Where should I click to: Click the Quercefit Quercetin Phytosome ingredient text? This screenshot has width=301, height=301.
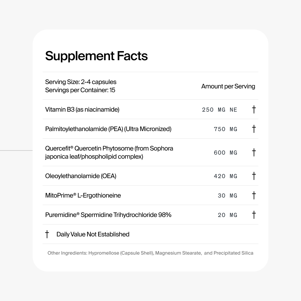[x=109, y=152]
